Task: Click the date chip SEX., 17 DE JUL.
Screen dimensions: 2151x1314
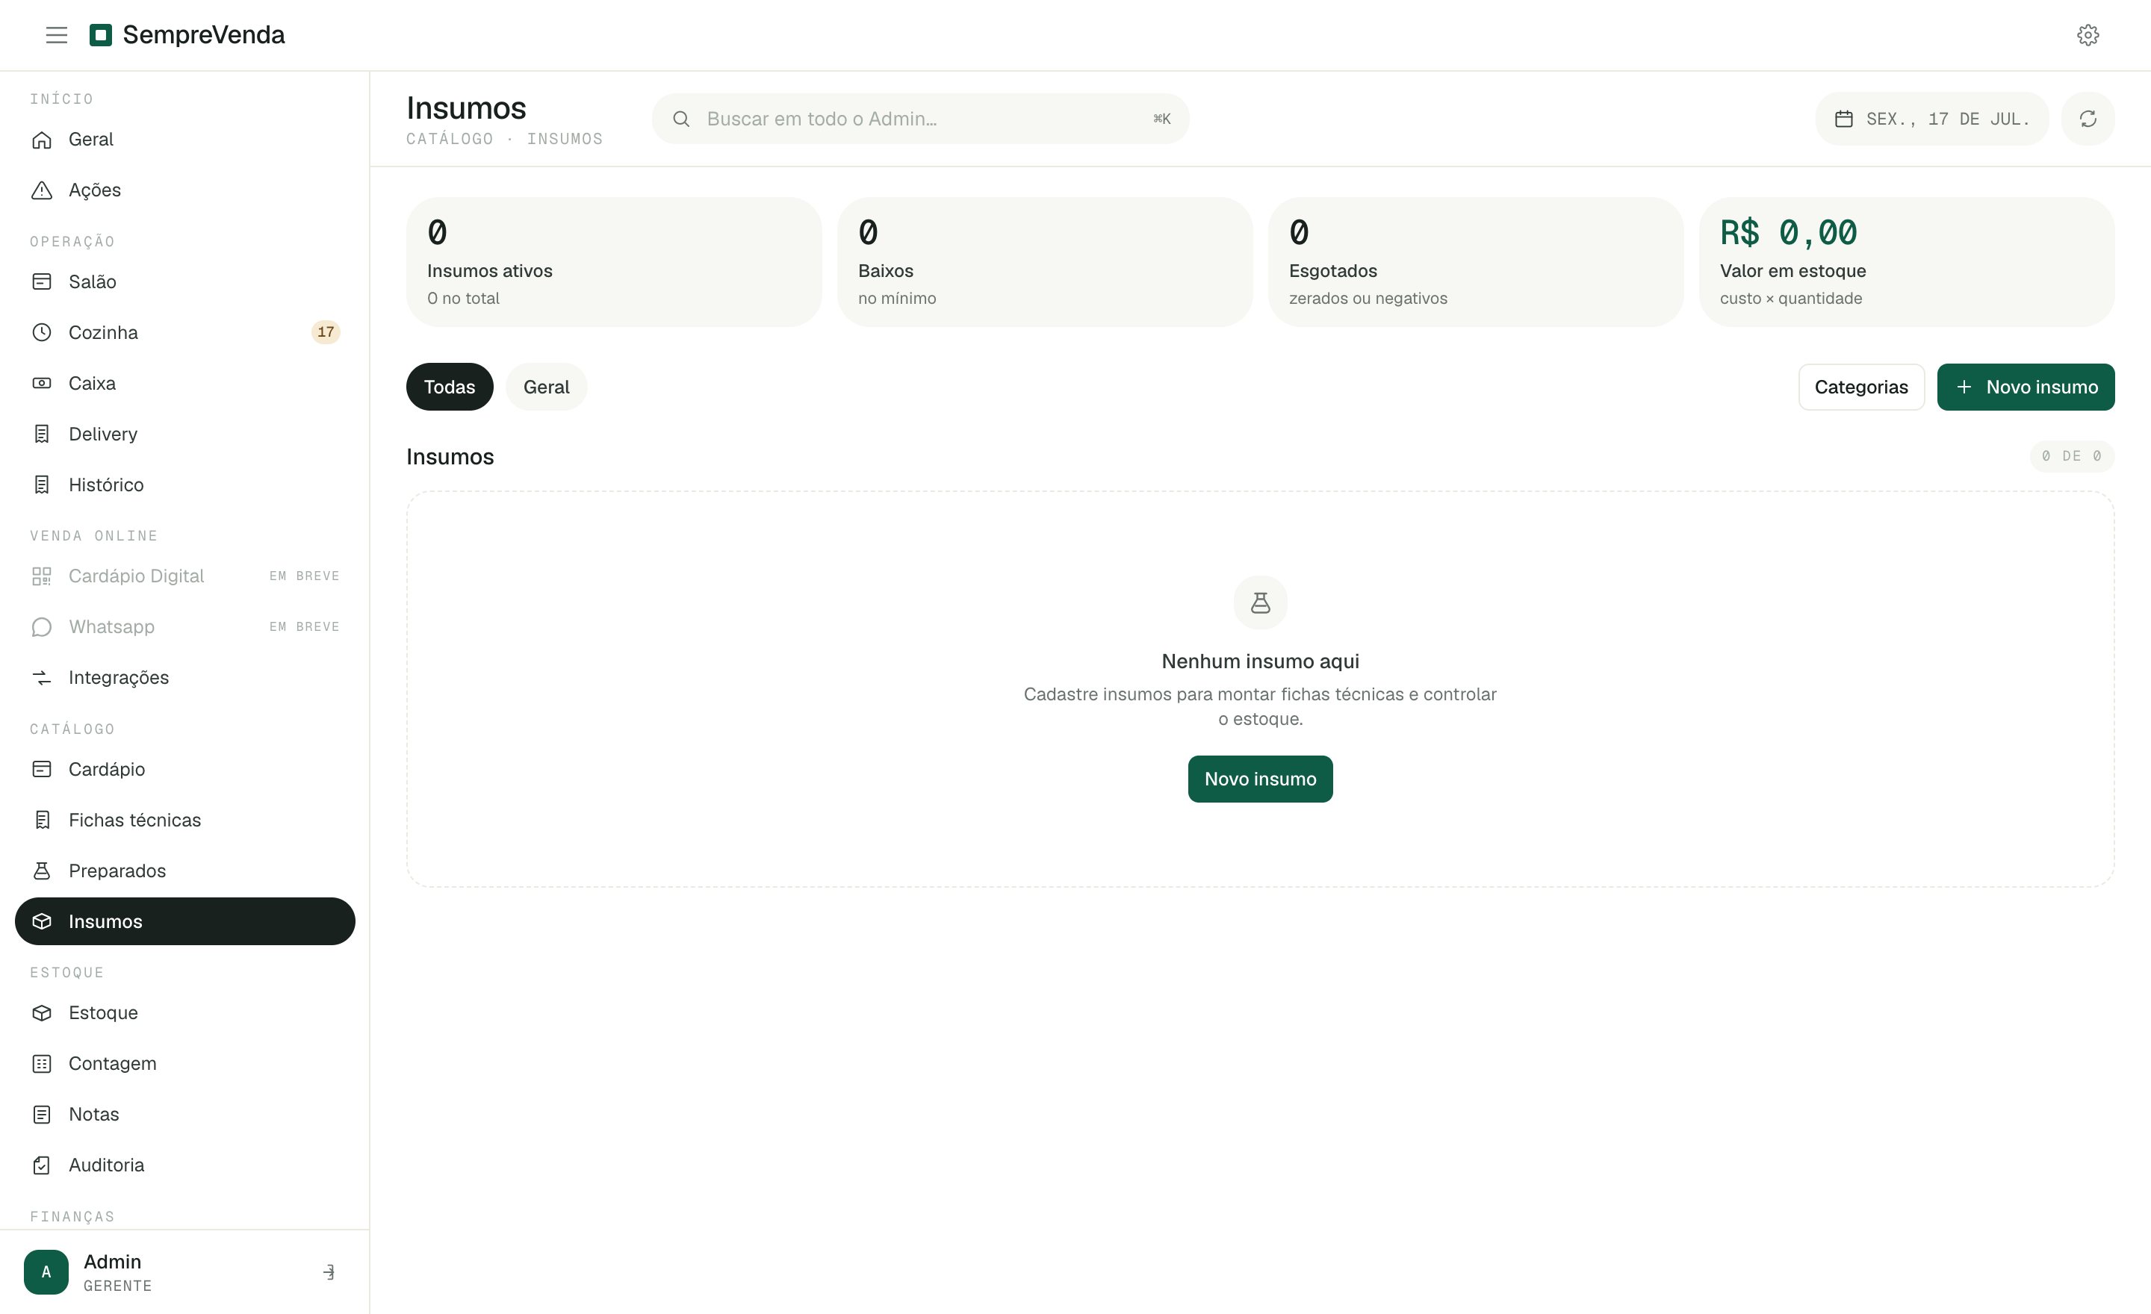Action: coord(1932,119)
